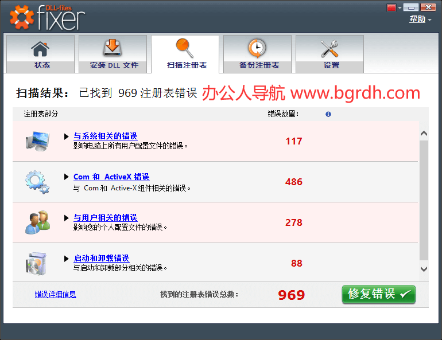Open the 备份注册表 tab

coord(257,54)
